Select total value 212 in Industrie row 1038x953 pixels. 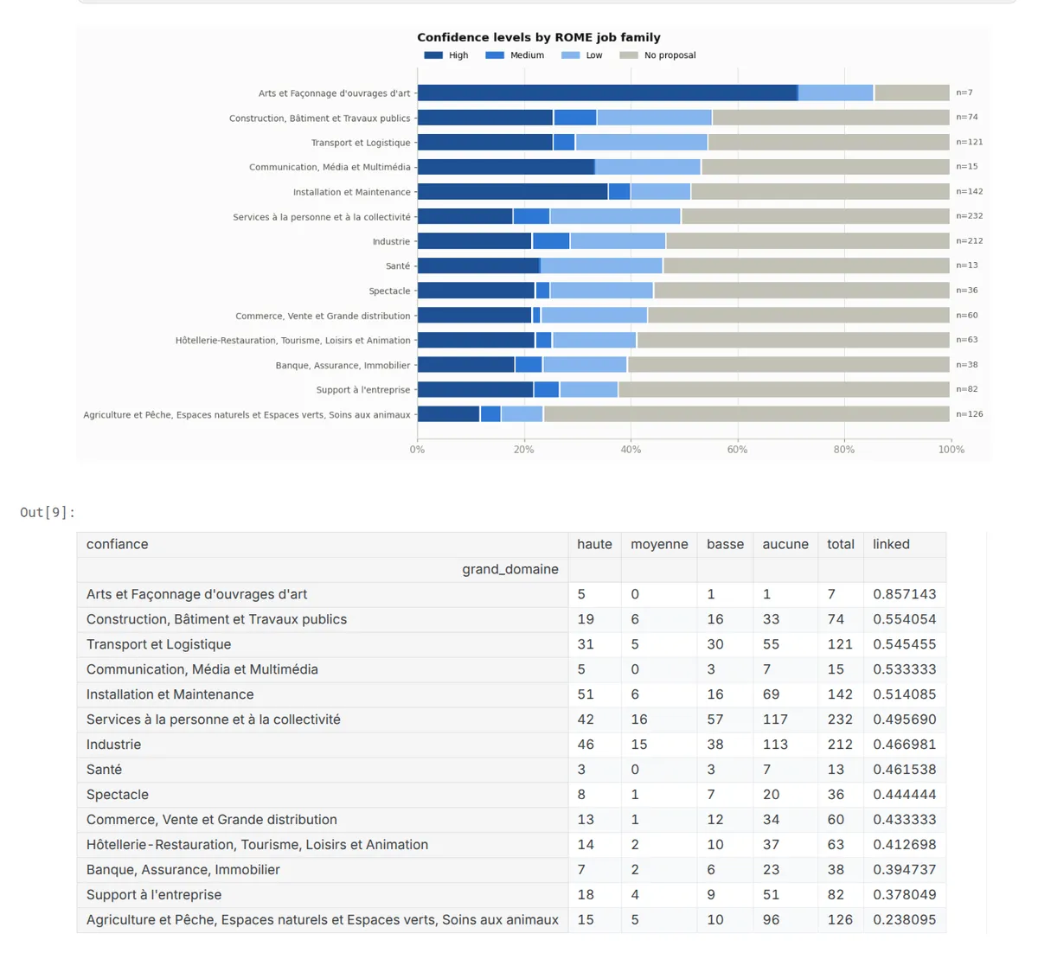click(x=840, y=745)
